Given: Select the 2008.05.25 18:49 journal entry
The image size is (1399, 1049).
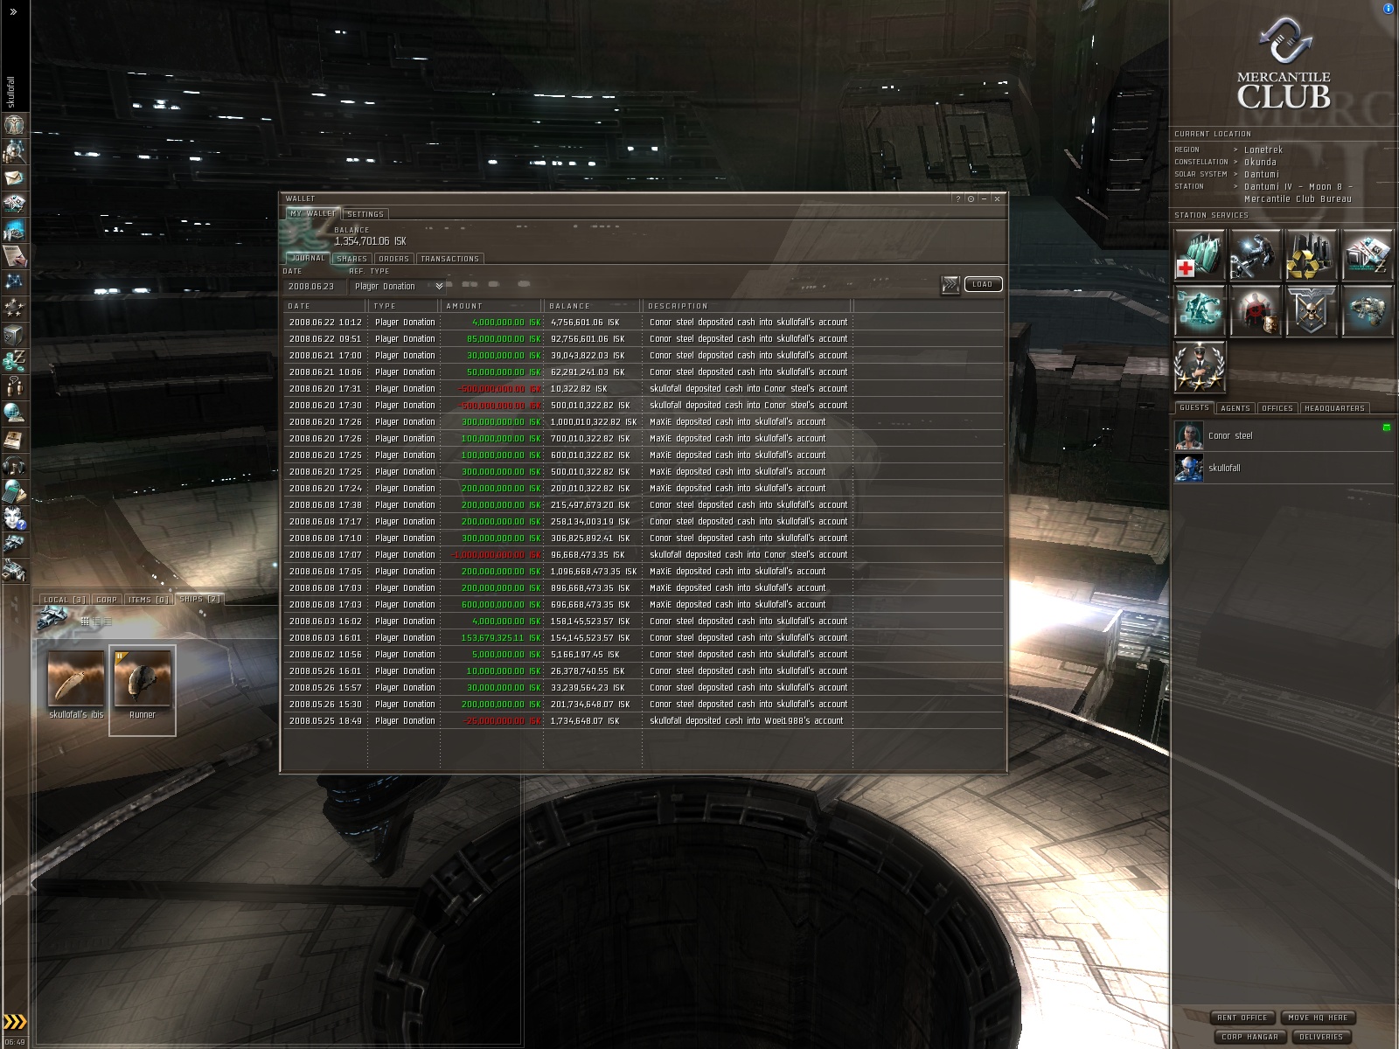Looking at the screenshot, I should point(644,720).
